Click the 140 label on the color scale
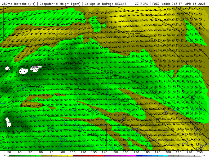 [104, 152]
